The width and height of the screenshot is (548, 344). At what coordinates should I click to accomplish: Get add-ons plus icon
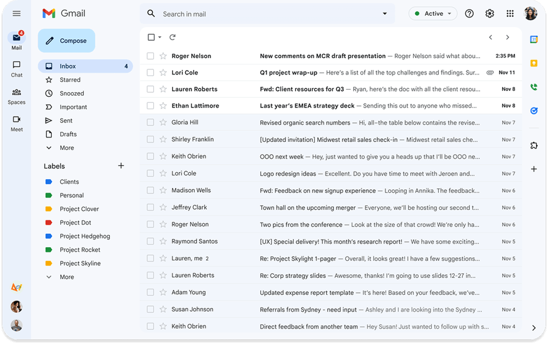pos(534,169)
